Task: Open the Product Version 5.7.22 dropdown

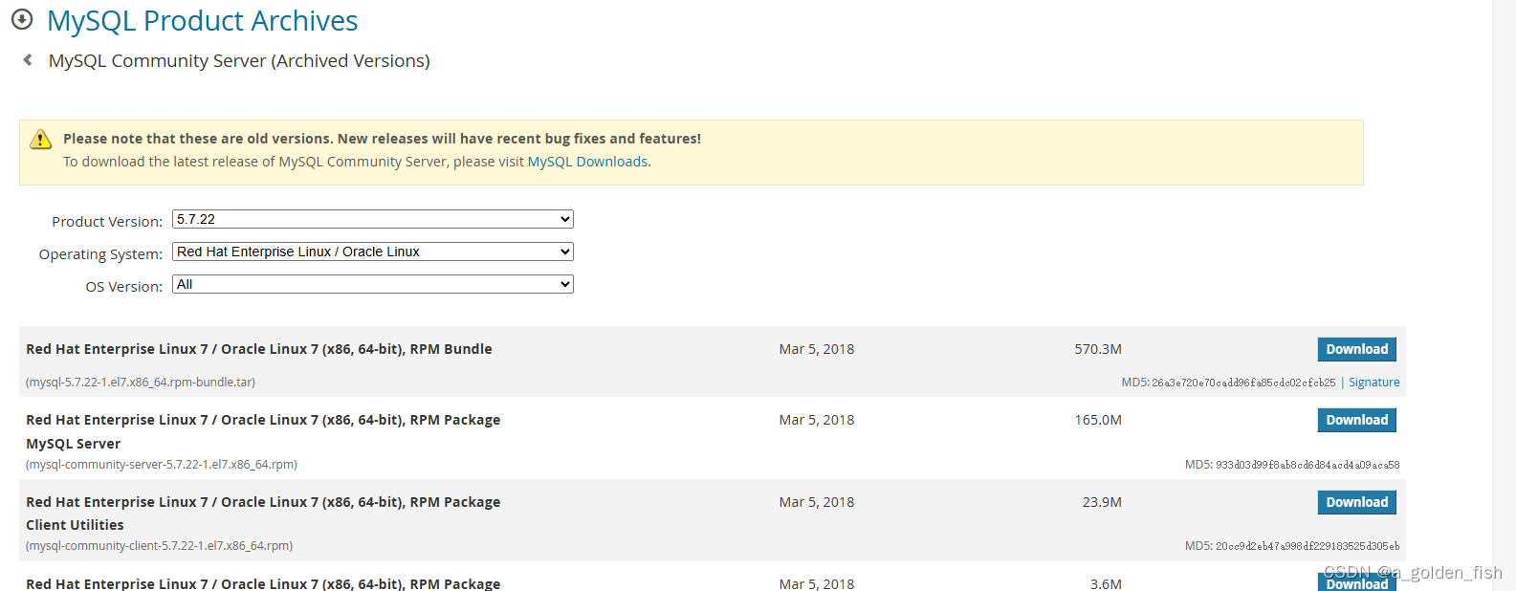Action: point(373,219)
